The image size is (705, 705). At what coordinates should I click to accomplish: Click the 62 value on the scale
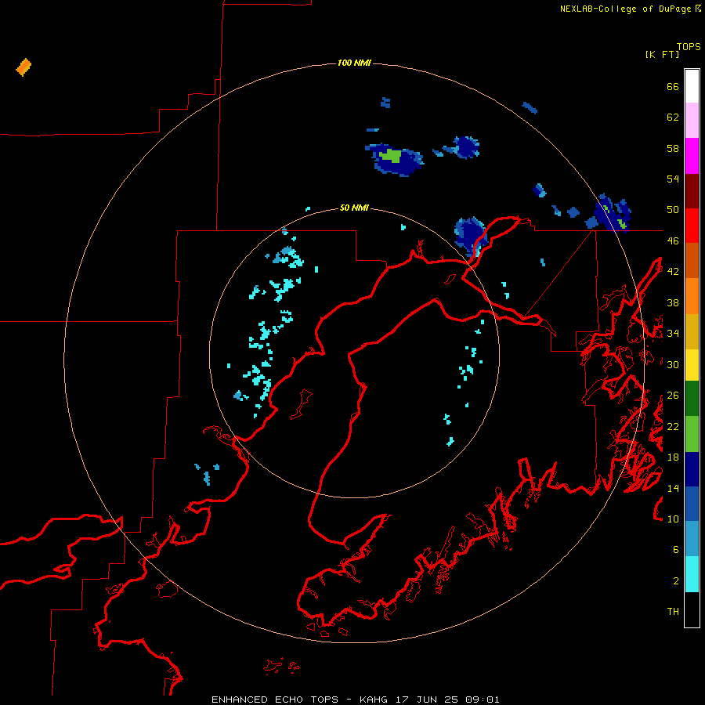tap(673, 117)
